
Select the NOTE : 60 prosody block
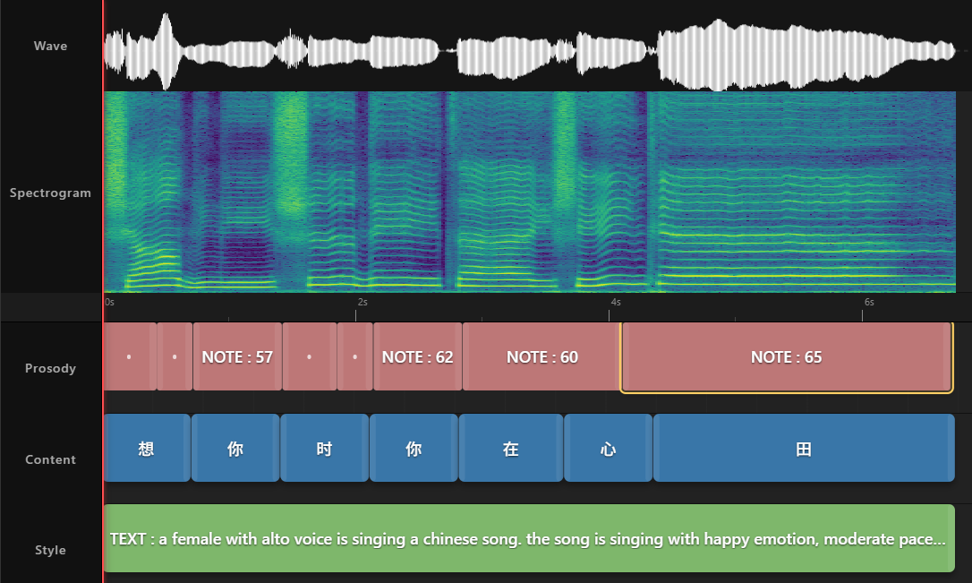coord(541,356)
